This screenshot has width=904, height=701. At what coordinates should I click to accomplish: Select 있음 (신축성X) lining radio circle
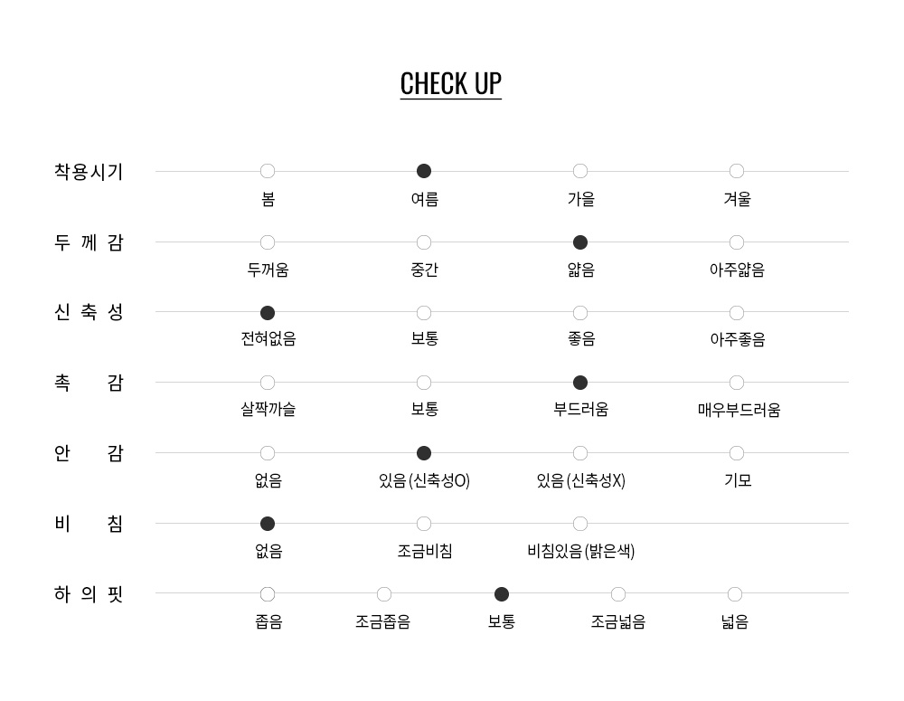click(580, 453)
